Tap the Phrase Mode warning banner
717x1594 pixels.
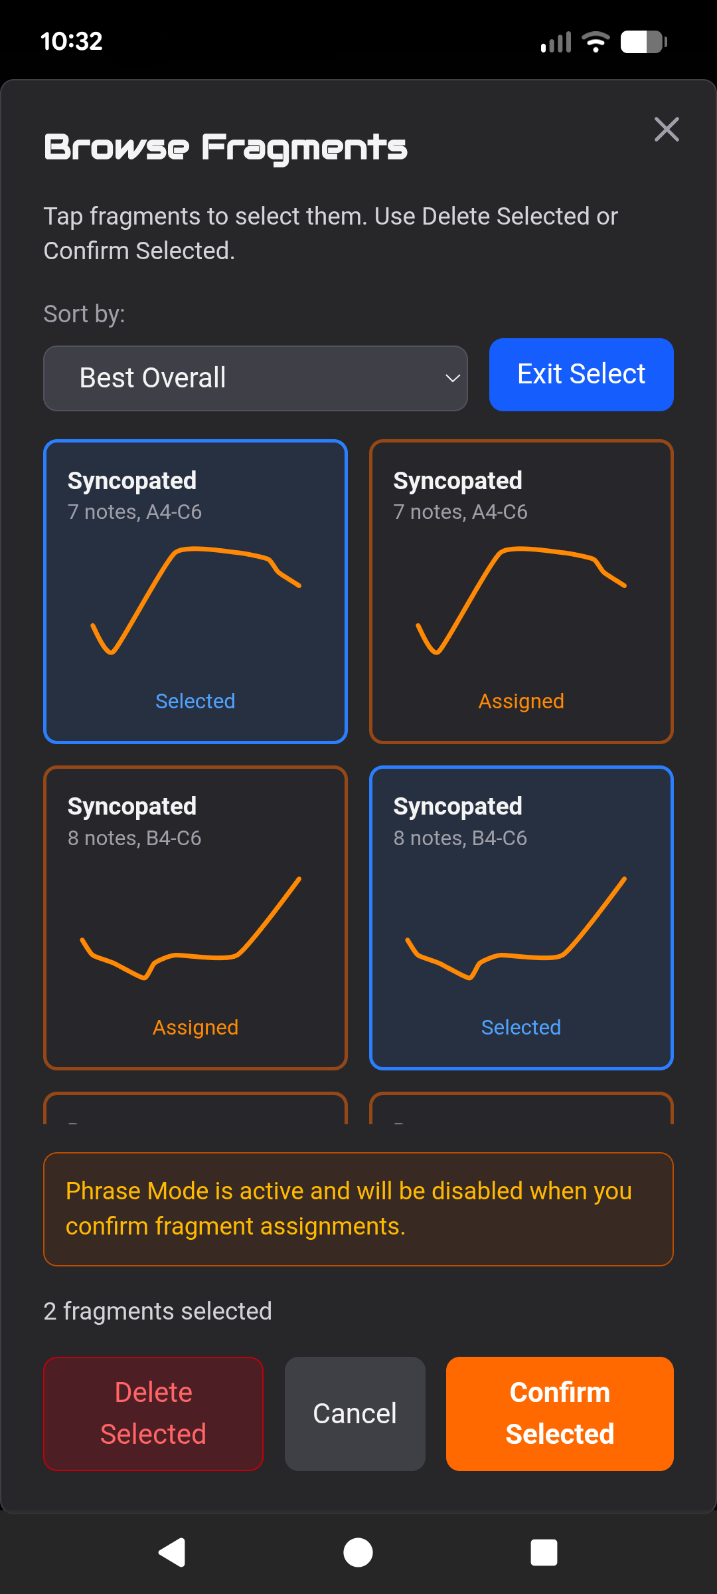(358, 1209)
